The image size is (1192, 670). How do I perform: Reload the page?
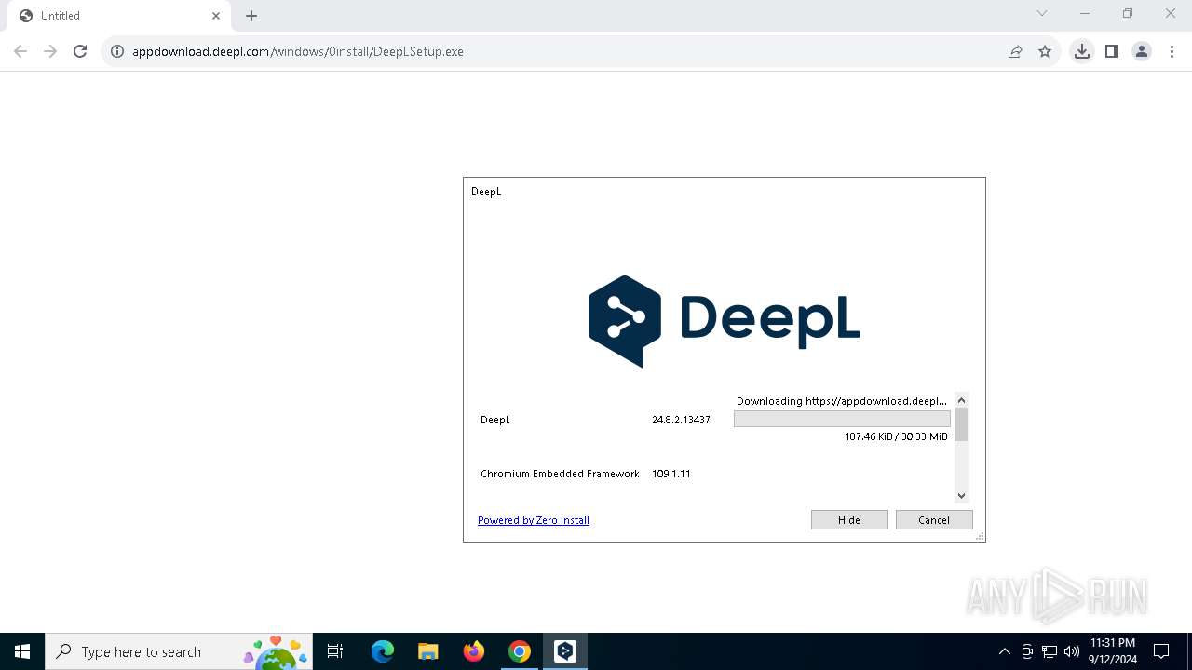click(x=80, y=51)
